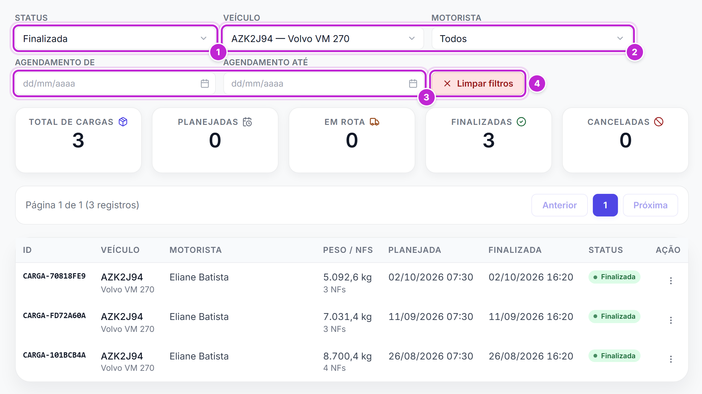Screen dimensions: 702x394
Task: Click planned date 02/10/2026 07:30
Action: tap(431, 277)
